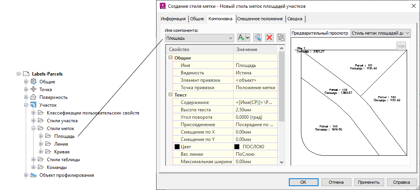420x190 pixels.
Task: Collapse the Участок tree node
Action: coord(26,105)
